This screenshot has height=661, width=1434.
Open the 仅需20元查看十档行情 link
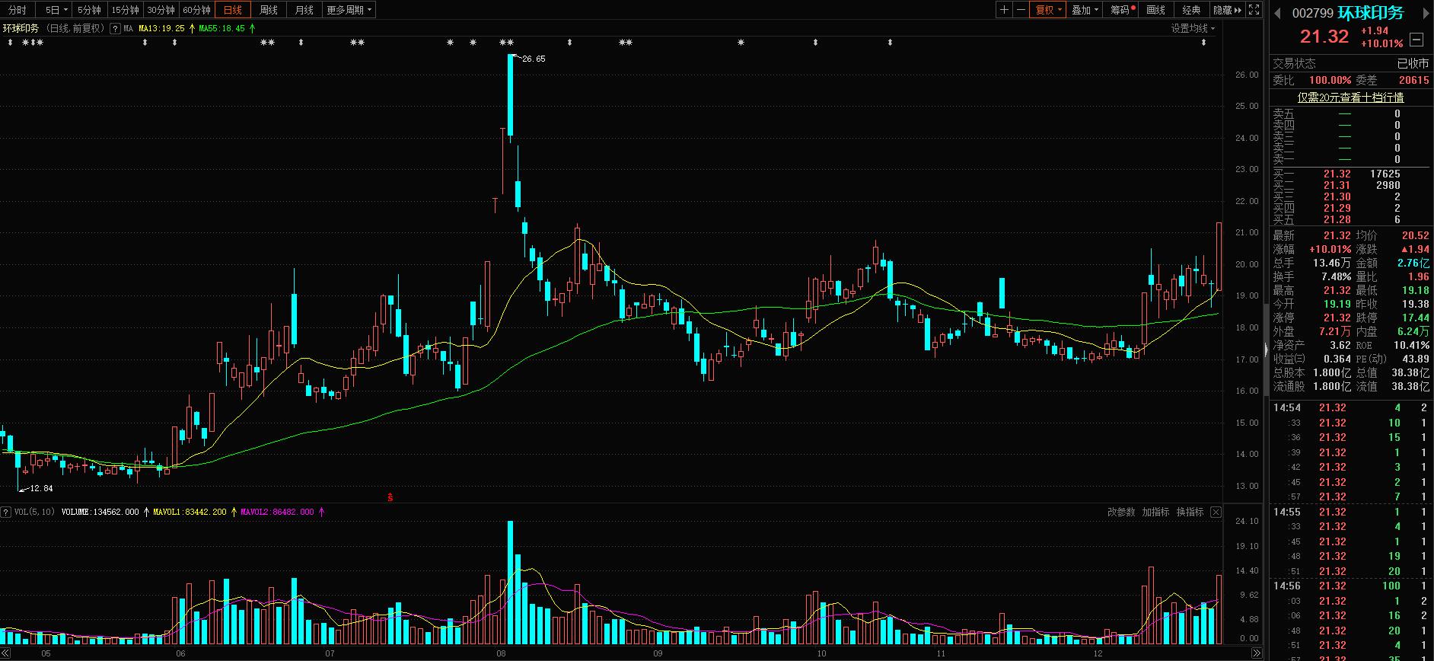(x=1351, y=97)
